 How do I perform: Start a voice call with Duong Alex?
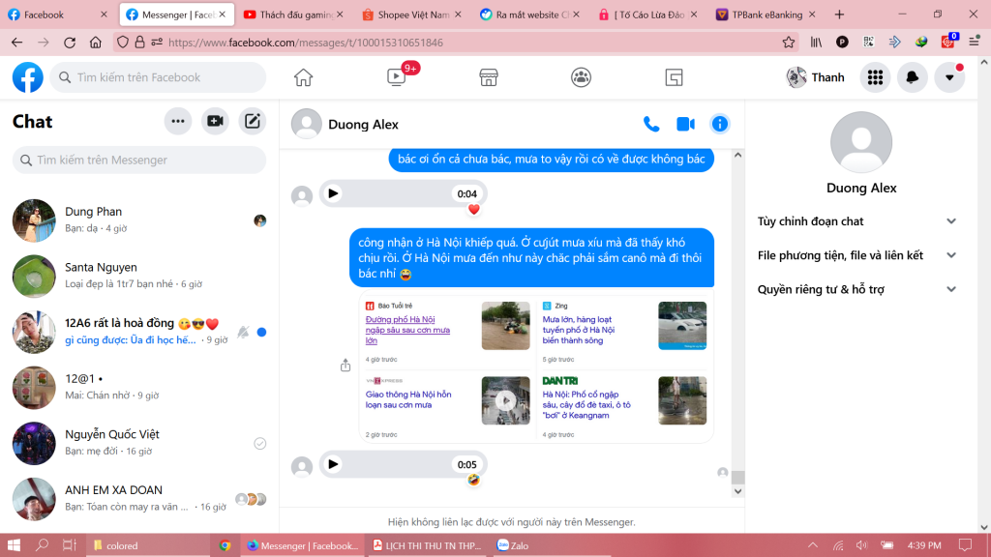point(651,124)
